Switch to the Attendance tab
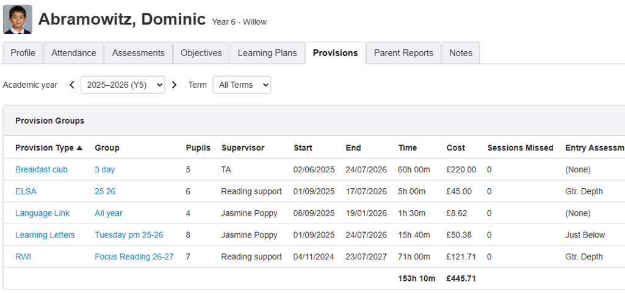 tap(74, 53)
